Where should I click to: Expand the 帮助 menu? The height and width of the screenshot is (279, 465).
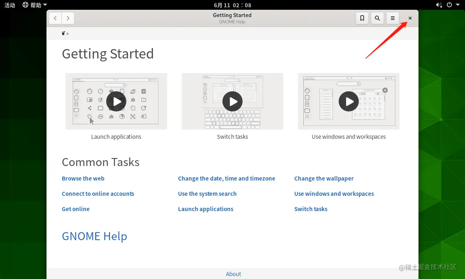point(35,5)
